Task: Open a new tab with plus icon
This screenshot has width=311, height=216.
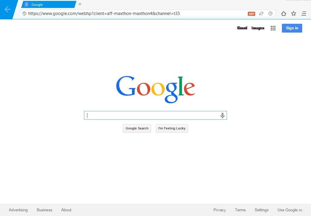Action: pyautogui.click(x=80, y=4)
